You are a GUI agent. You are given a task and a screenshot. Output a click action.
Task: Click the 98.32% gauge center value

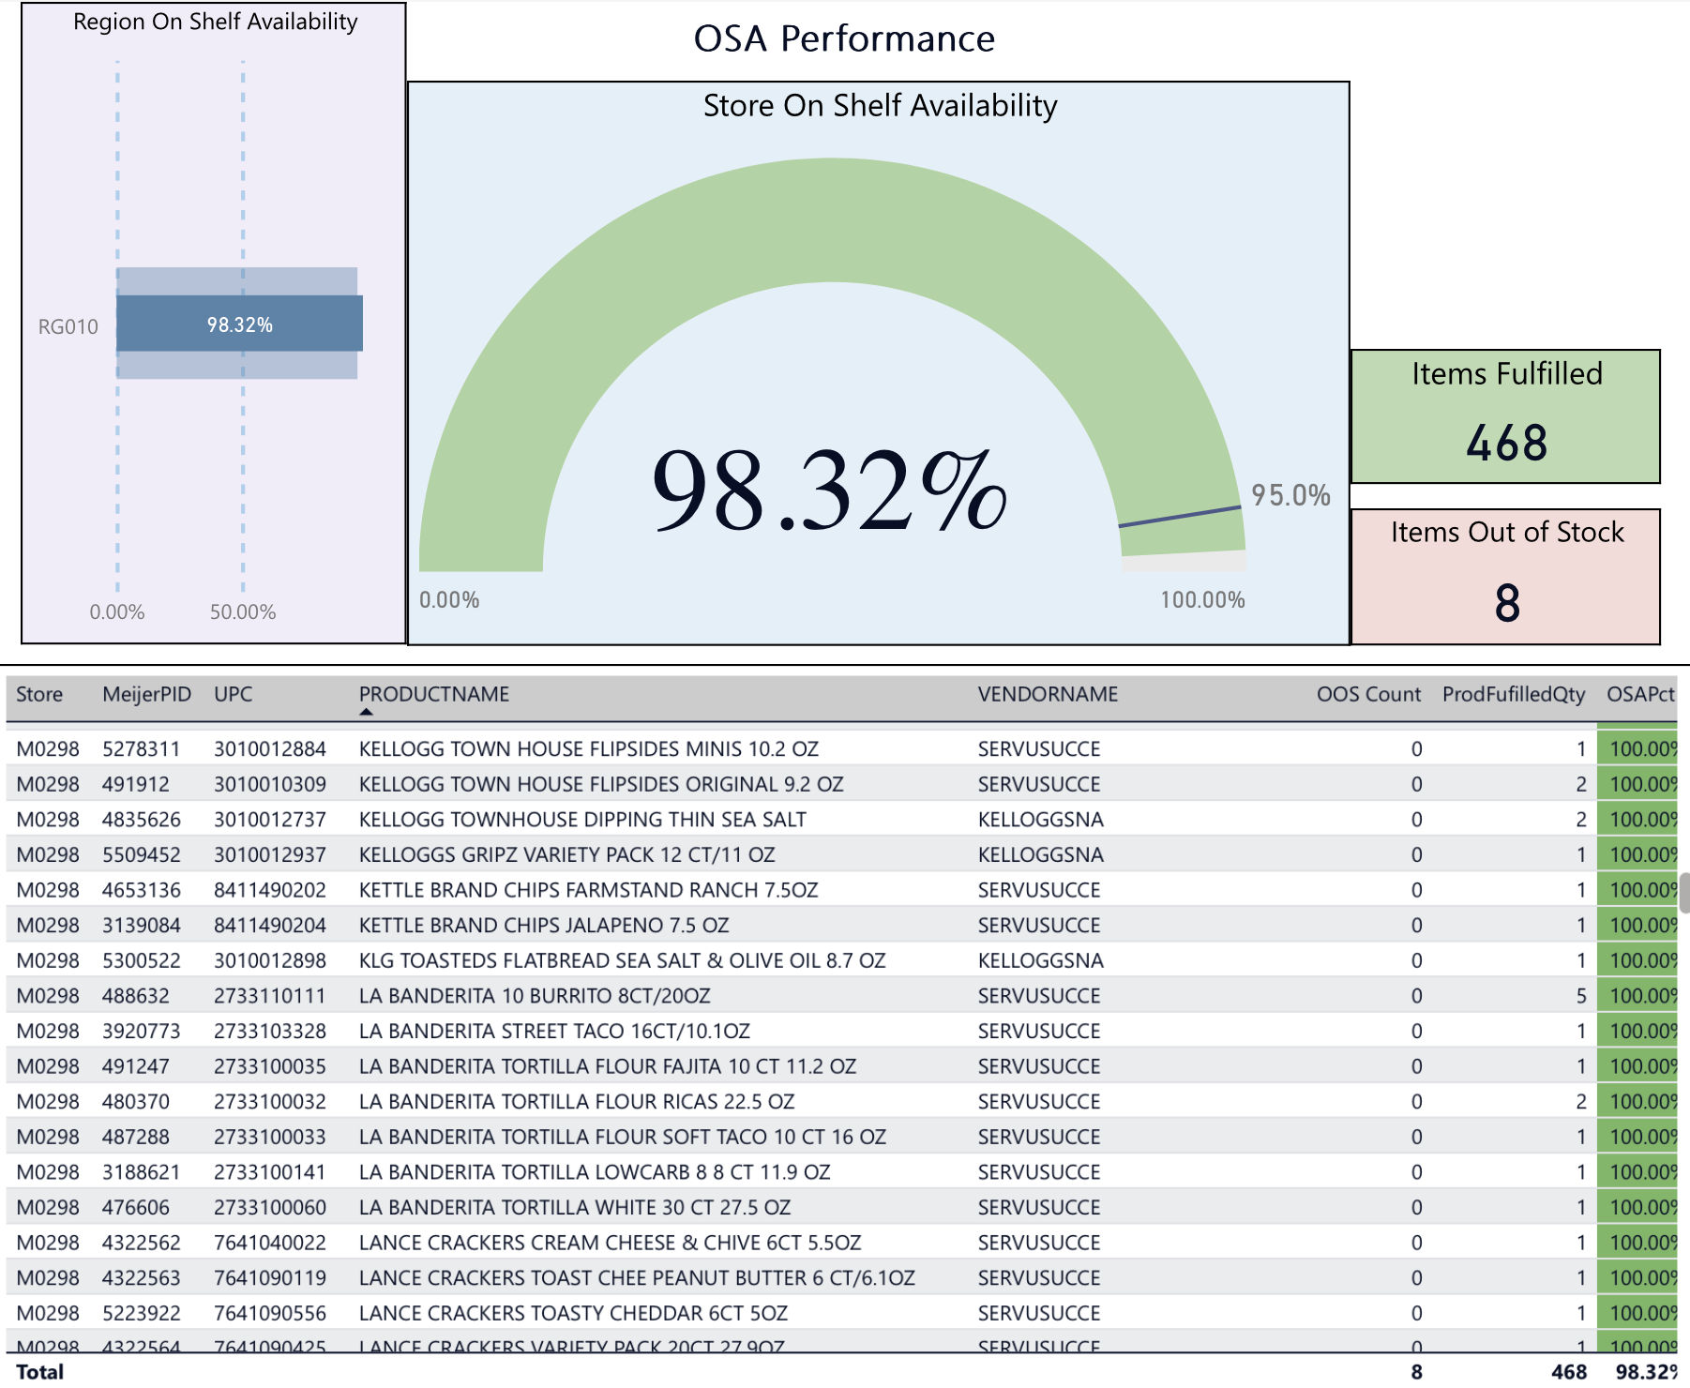[x=829, y=490]
